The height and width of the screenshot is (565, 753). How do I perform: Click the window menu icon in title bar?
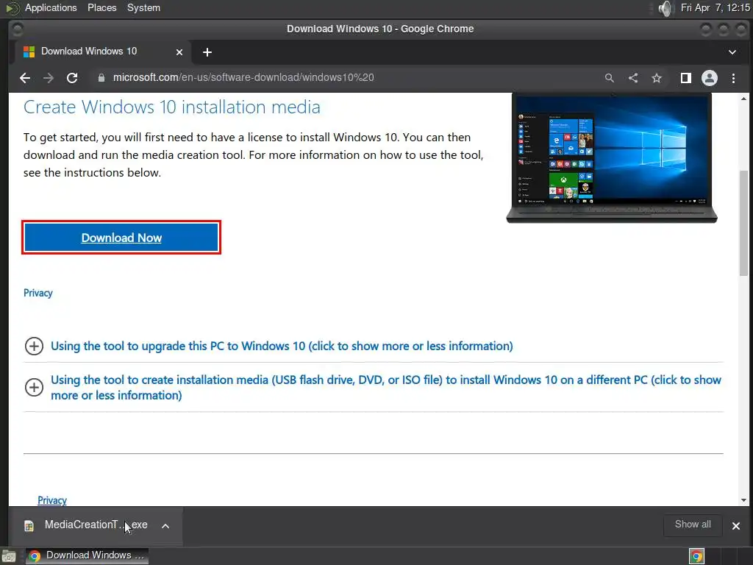pyautogui.click(x=17, y=29)
